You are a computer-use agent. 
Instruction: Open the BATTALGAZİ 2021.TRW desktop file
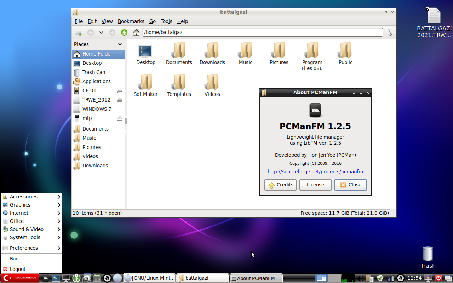pyautogui.click(x=434, y=23)
